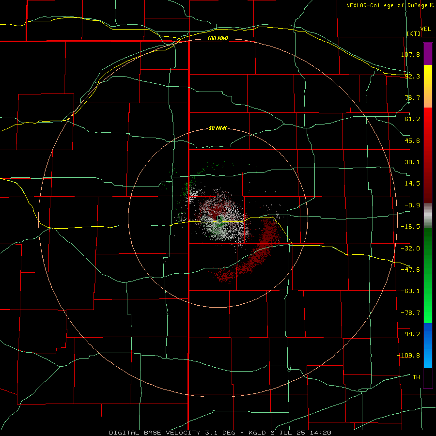
Task: Click the -0.9 velocity scale value
Action: pos(412,205)
